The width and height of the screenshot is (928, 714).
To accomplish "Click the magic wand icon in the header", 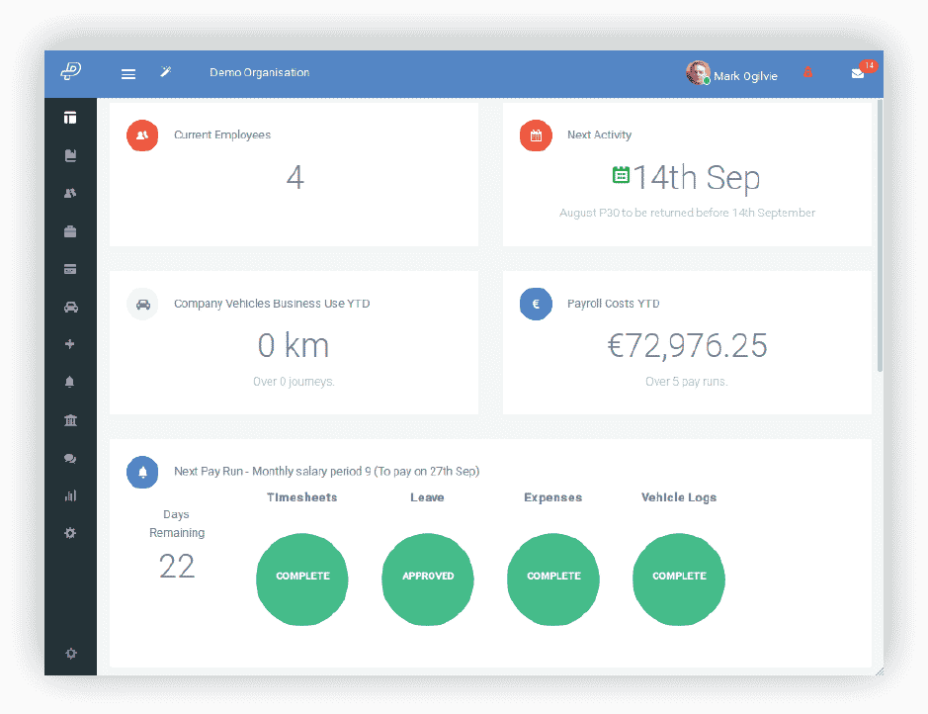I will (x=165, y=72).
